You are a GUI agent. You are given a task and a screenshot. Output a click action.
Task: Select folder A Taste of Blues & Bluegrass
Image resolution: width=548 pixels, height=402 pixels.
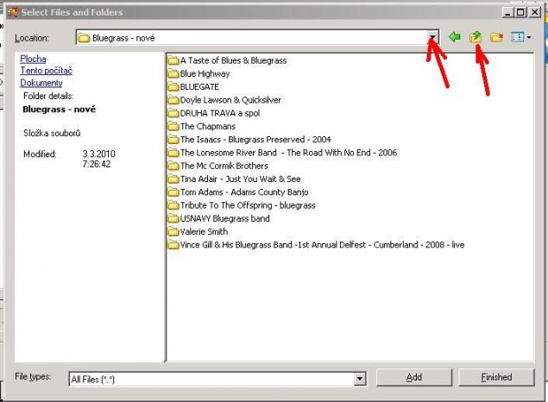point(227,60)
